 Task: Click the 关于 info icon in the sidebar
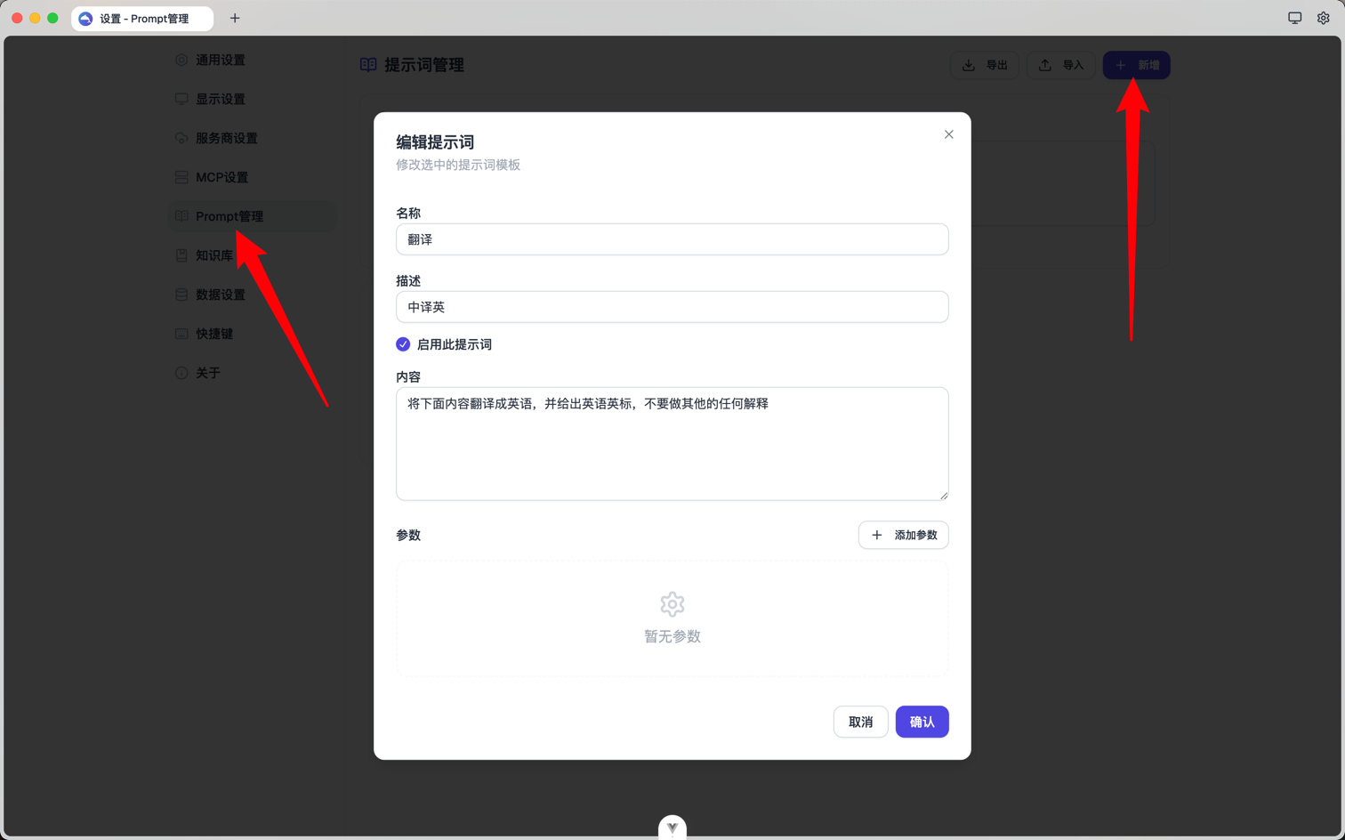(x=181, y=373)
